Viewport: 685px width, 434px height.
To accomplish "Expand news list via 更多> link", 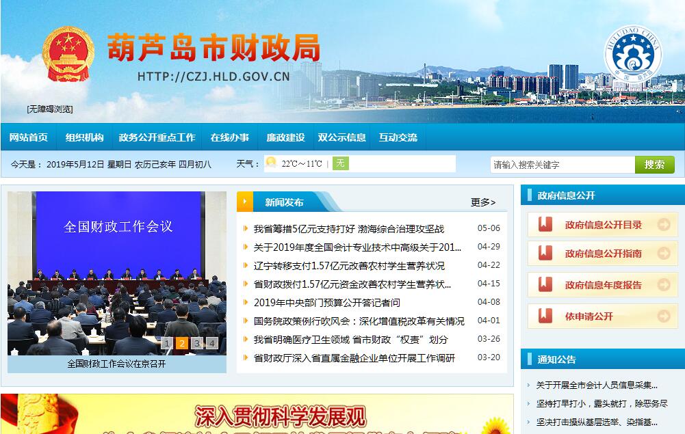I will [483, 202].
